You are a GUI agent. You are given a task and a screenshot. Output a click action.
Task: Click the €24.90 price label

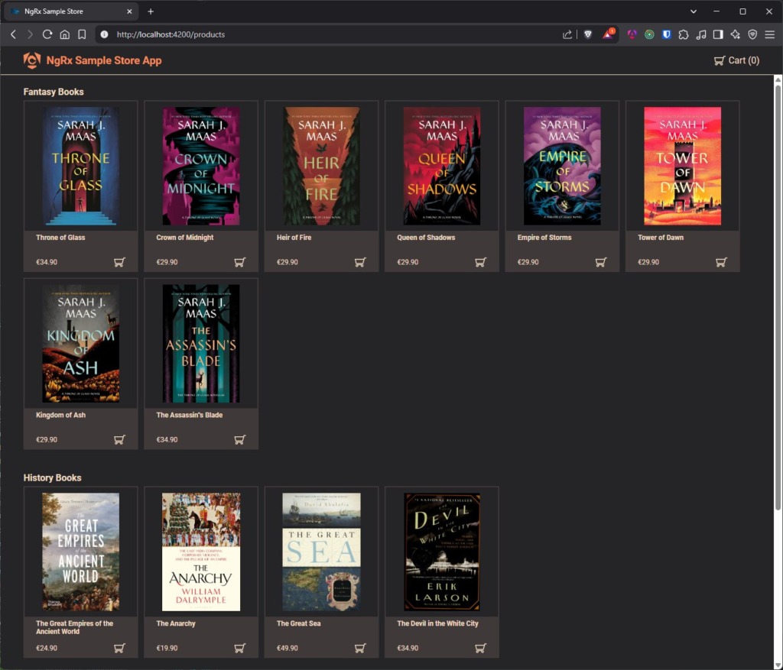coord(47,648)
